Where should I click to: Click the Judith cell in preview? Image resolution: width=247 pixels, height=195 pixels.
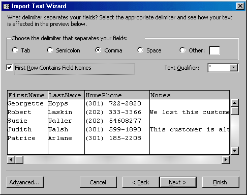pos(20,129)
